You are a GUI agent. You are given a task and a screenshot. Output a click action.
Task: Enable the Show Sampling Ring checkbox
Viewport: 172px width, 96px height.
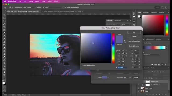tap(66, 7)
